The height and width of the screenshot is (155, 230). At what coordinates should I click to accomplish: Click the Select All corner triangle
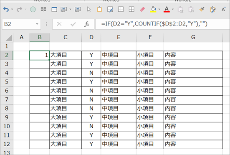point(9,38)
